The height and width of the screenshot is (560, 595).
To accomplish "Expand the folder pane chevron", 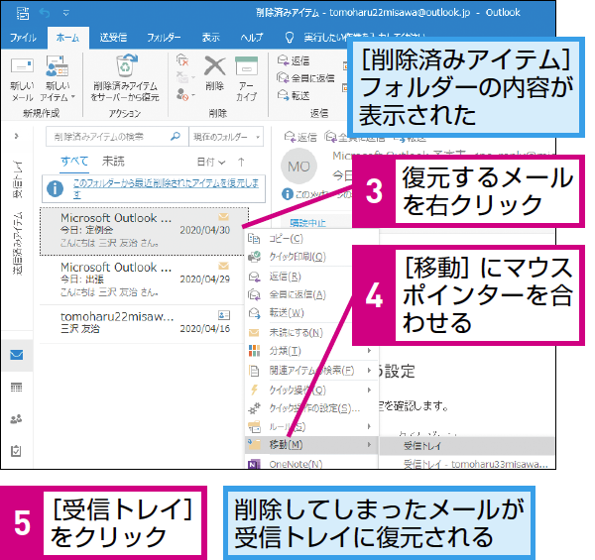I will point(16,136).
